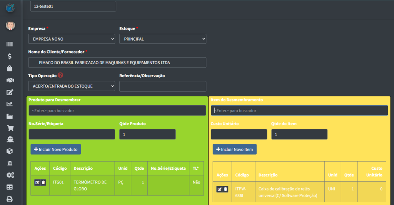Focus the Produto para Desmembrar search field
Image resolution: width=394 pixels, height=205 pixels.
(x=117, y=111)
